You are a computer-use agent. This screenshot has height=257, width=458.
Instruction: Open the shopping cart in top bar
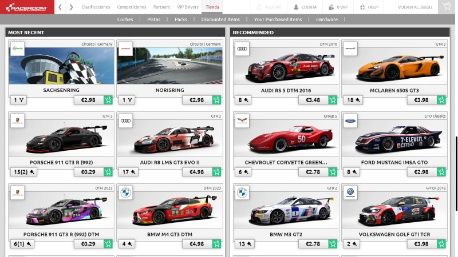[447, 7]
